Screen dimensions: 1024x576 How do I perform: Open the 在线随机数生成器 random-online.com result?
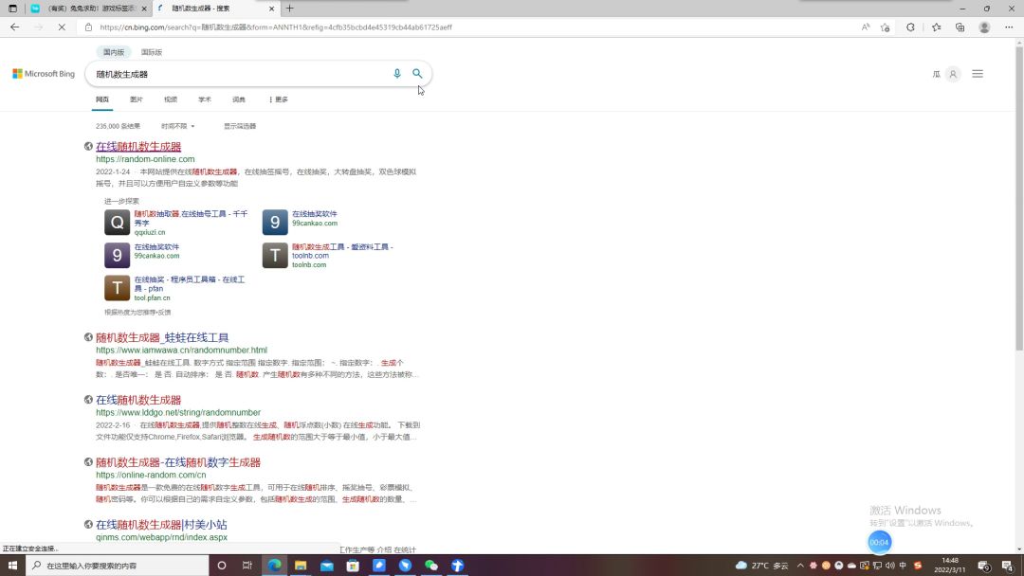(138, 147)
